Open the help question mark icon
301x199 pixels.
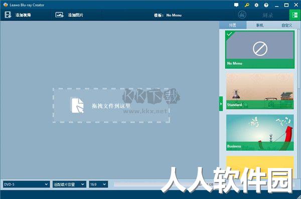click(266, 5)
